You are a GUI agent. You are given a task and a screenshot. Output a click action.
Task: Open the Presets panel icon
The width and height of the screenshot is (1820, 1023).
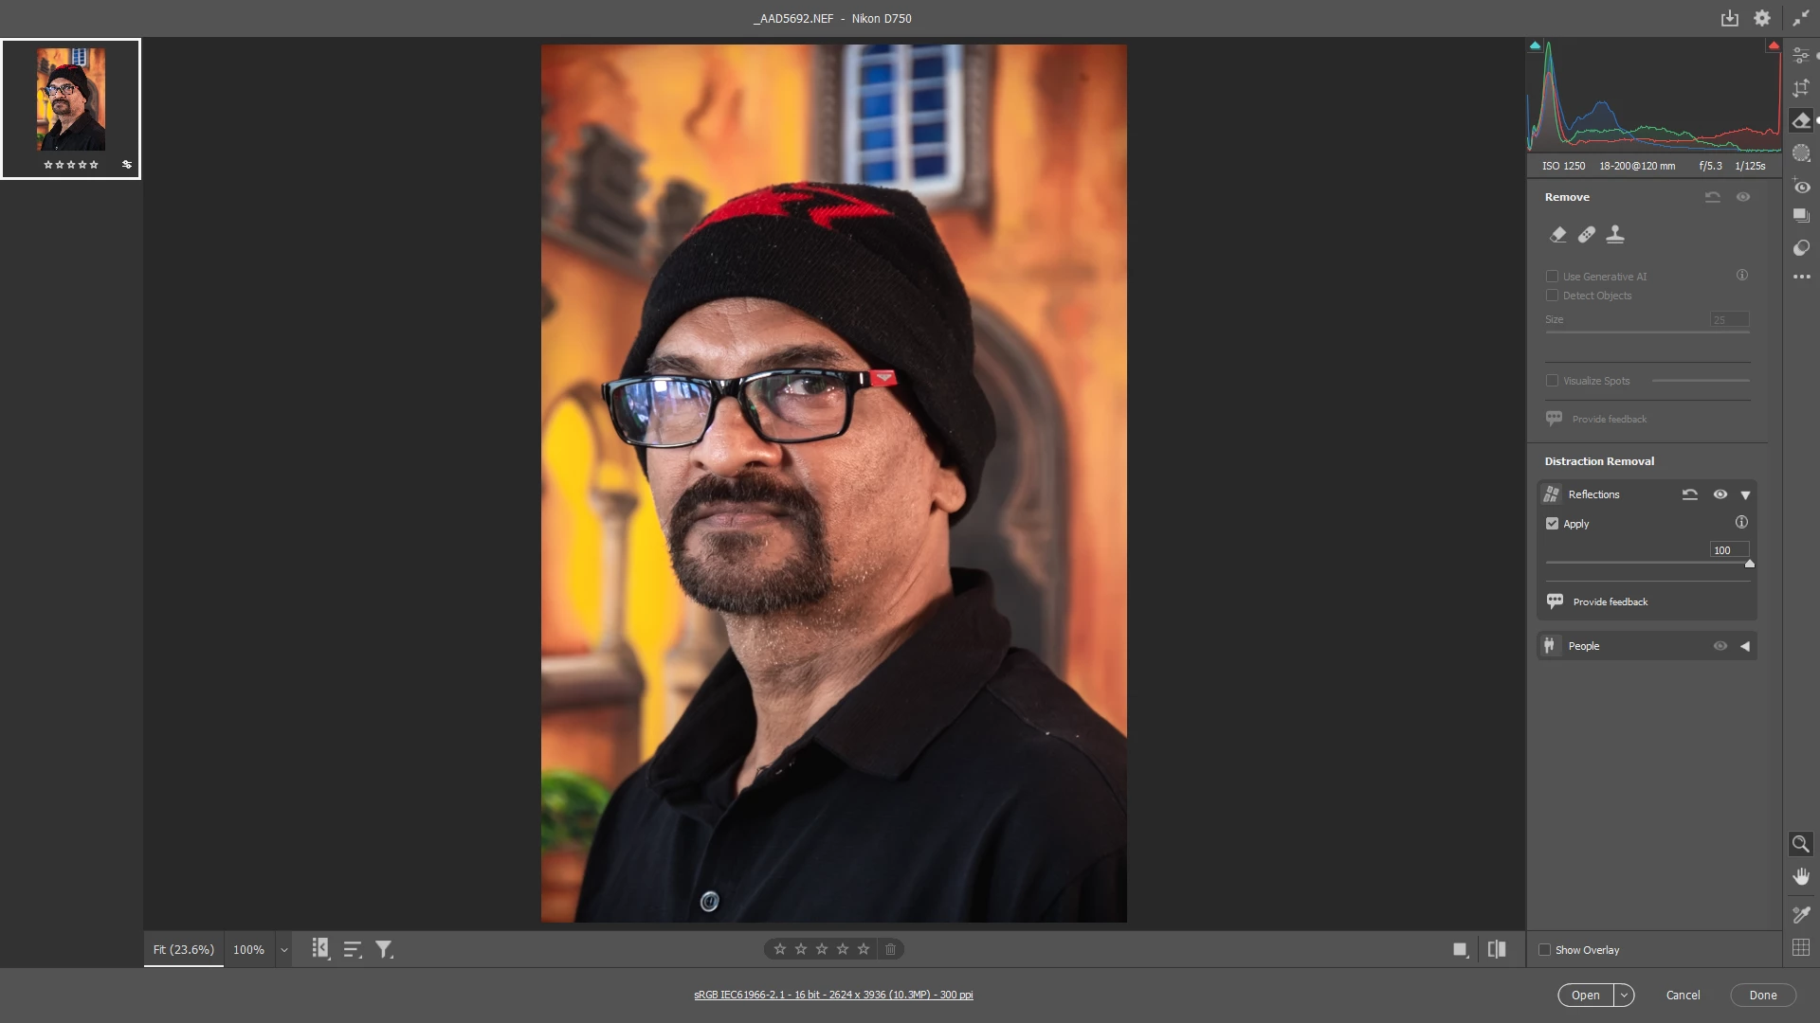(1801, 248)
